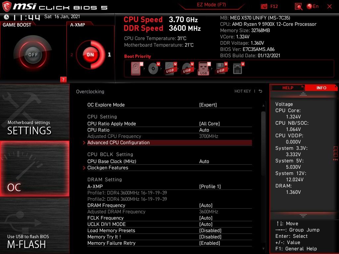Take a screenshot with the F12 camera icon
339x254 pixels.
(x=264, y=6)
